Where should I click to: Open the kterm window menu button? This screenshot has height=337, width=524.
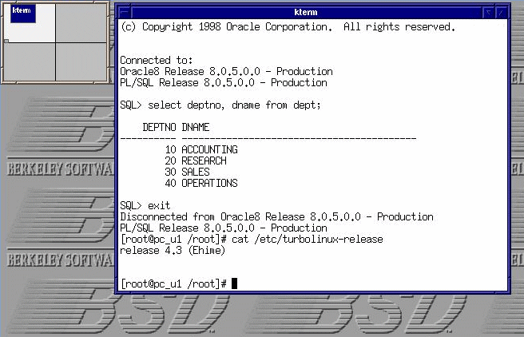pyautogui.click(x=125, y=12)
